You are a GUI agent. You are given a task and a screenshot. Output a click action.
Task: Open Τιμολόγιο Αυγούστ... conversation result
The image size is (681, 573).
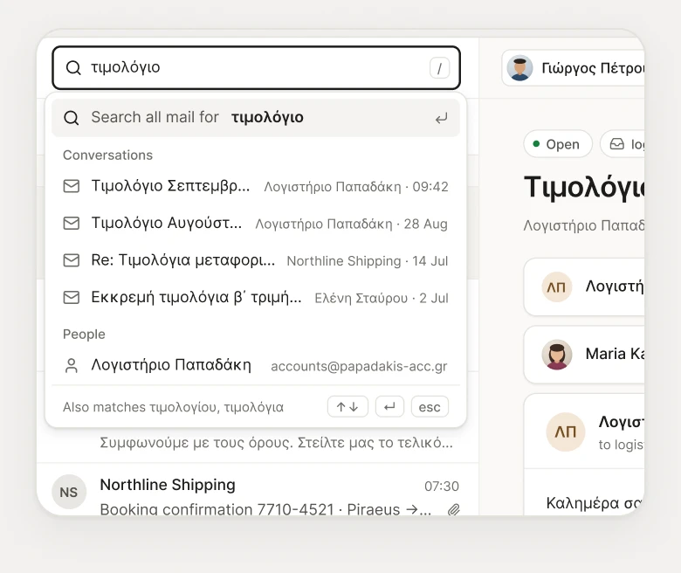(x=255, y=224)
